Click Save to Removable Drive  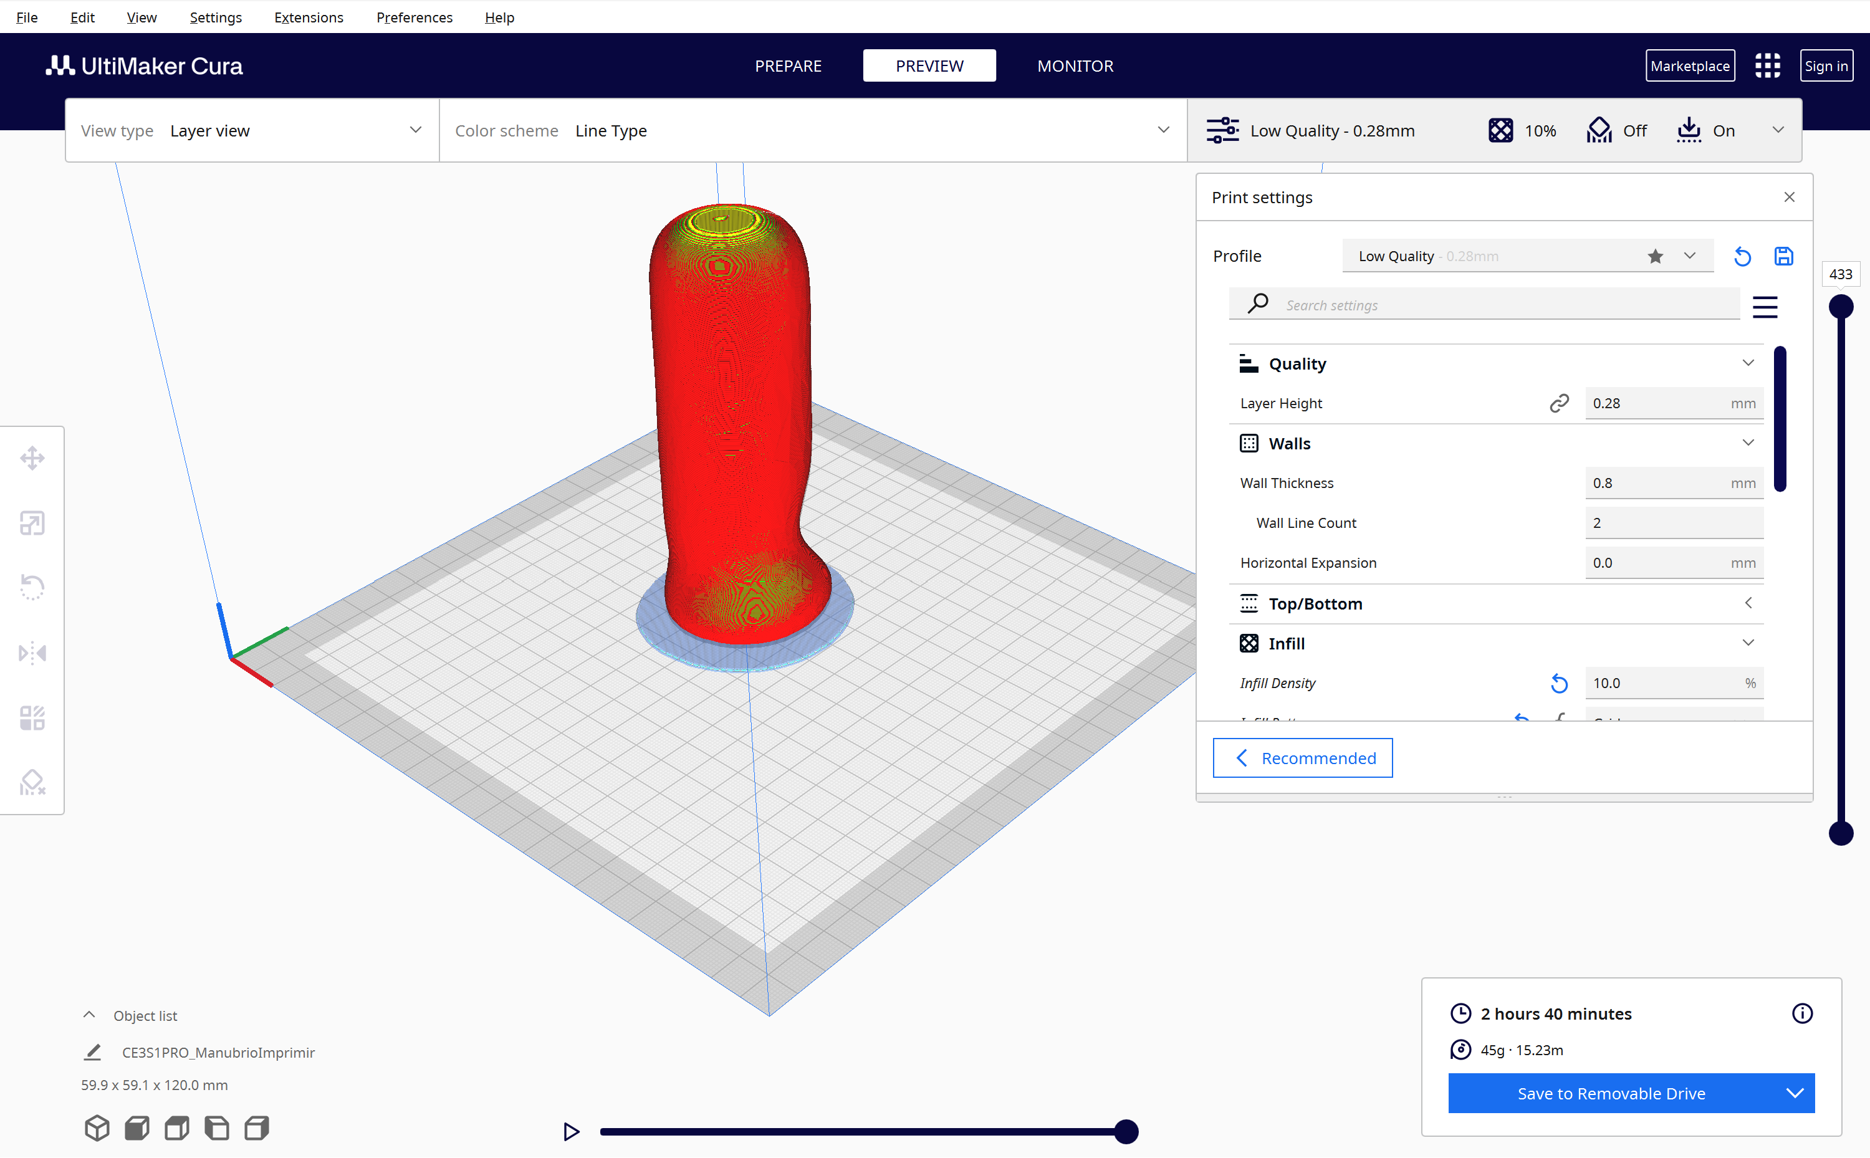pyautogui.click(x=1611, y=1093)
